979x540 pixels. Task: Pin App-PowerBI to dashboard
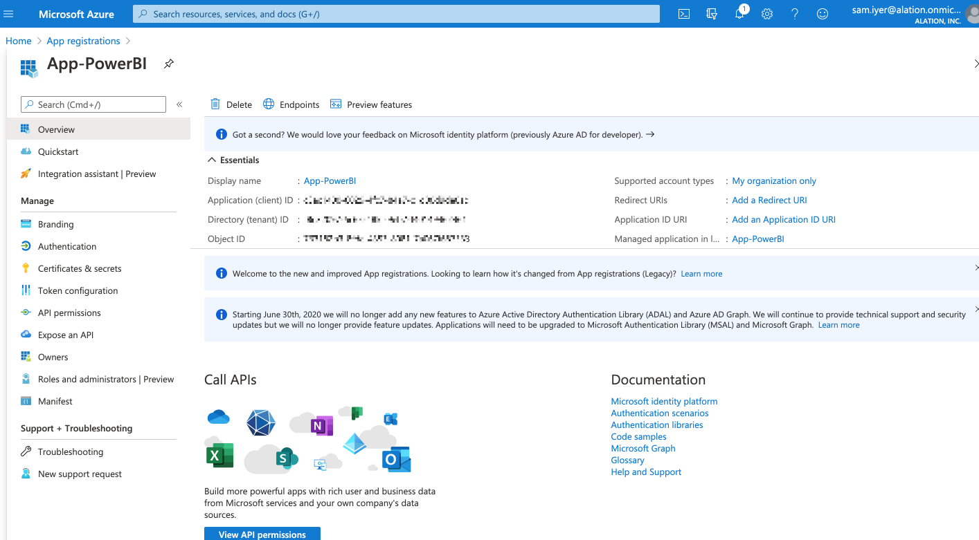tap(168, 64)
